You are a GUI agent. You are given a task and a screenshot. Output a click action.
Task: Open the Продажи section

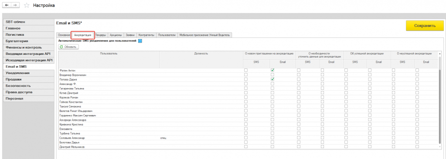28,79
